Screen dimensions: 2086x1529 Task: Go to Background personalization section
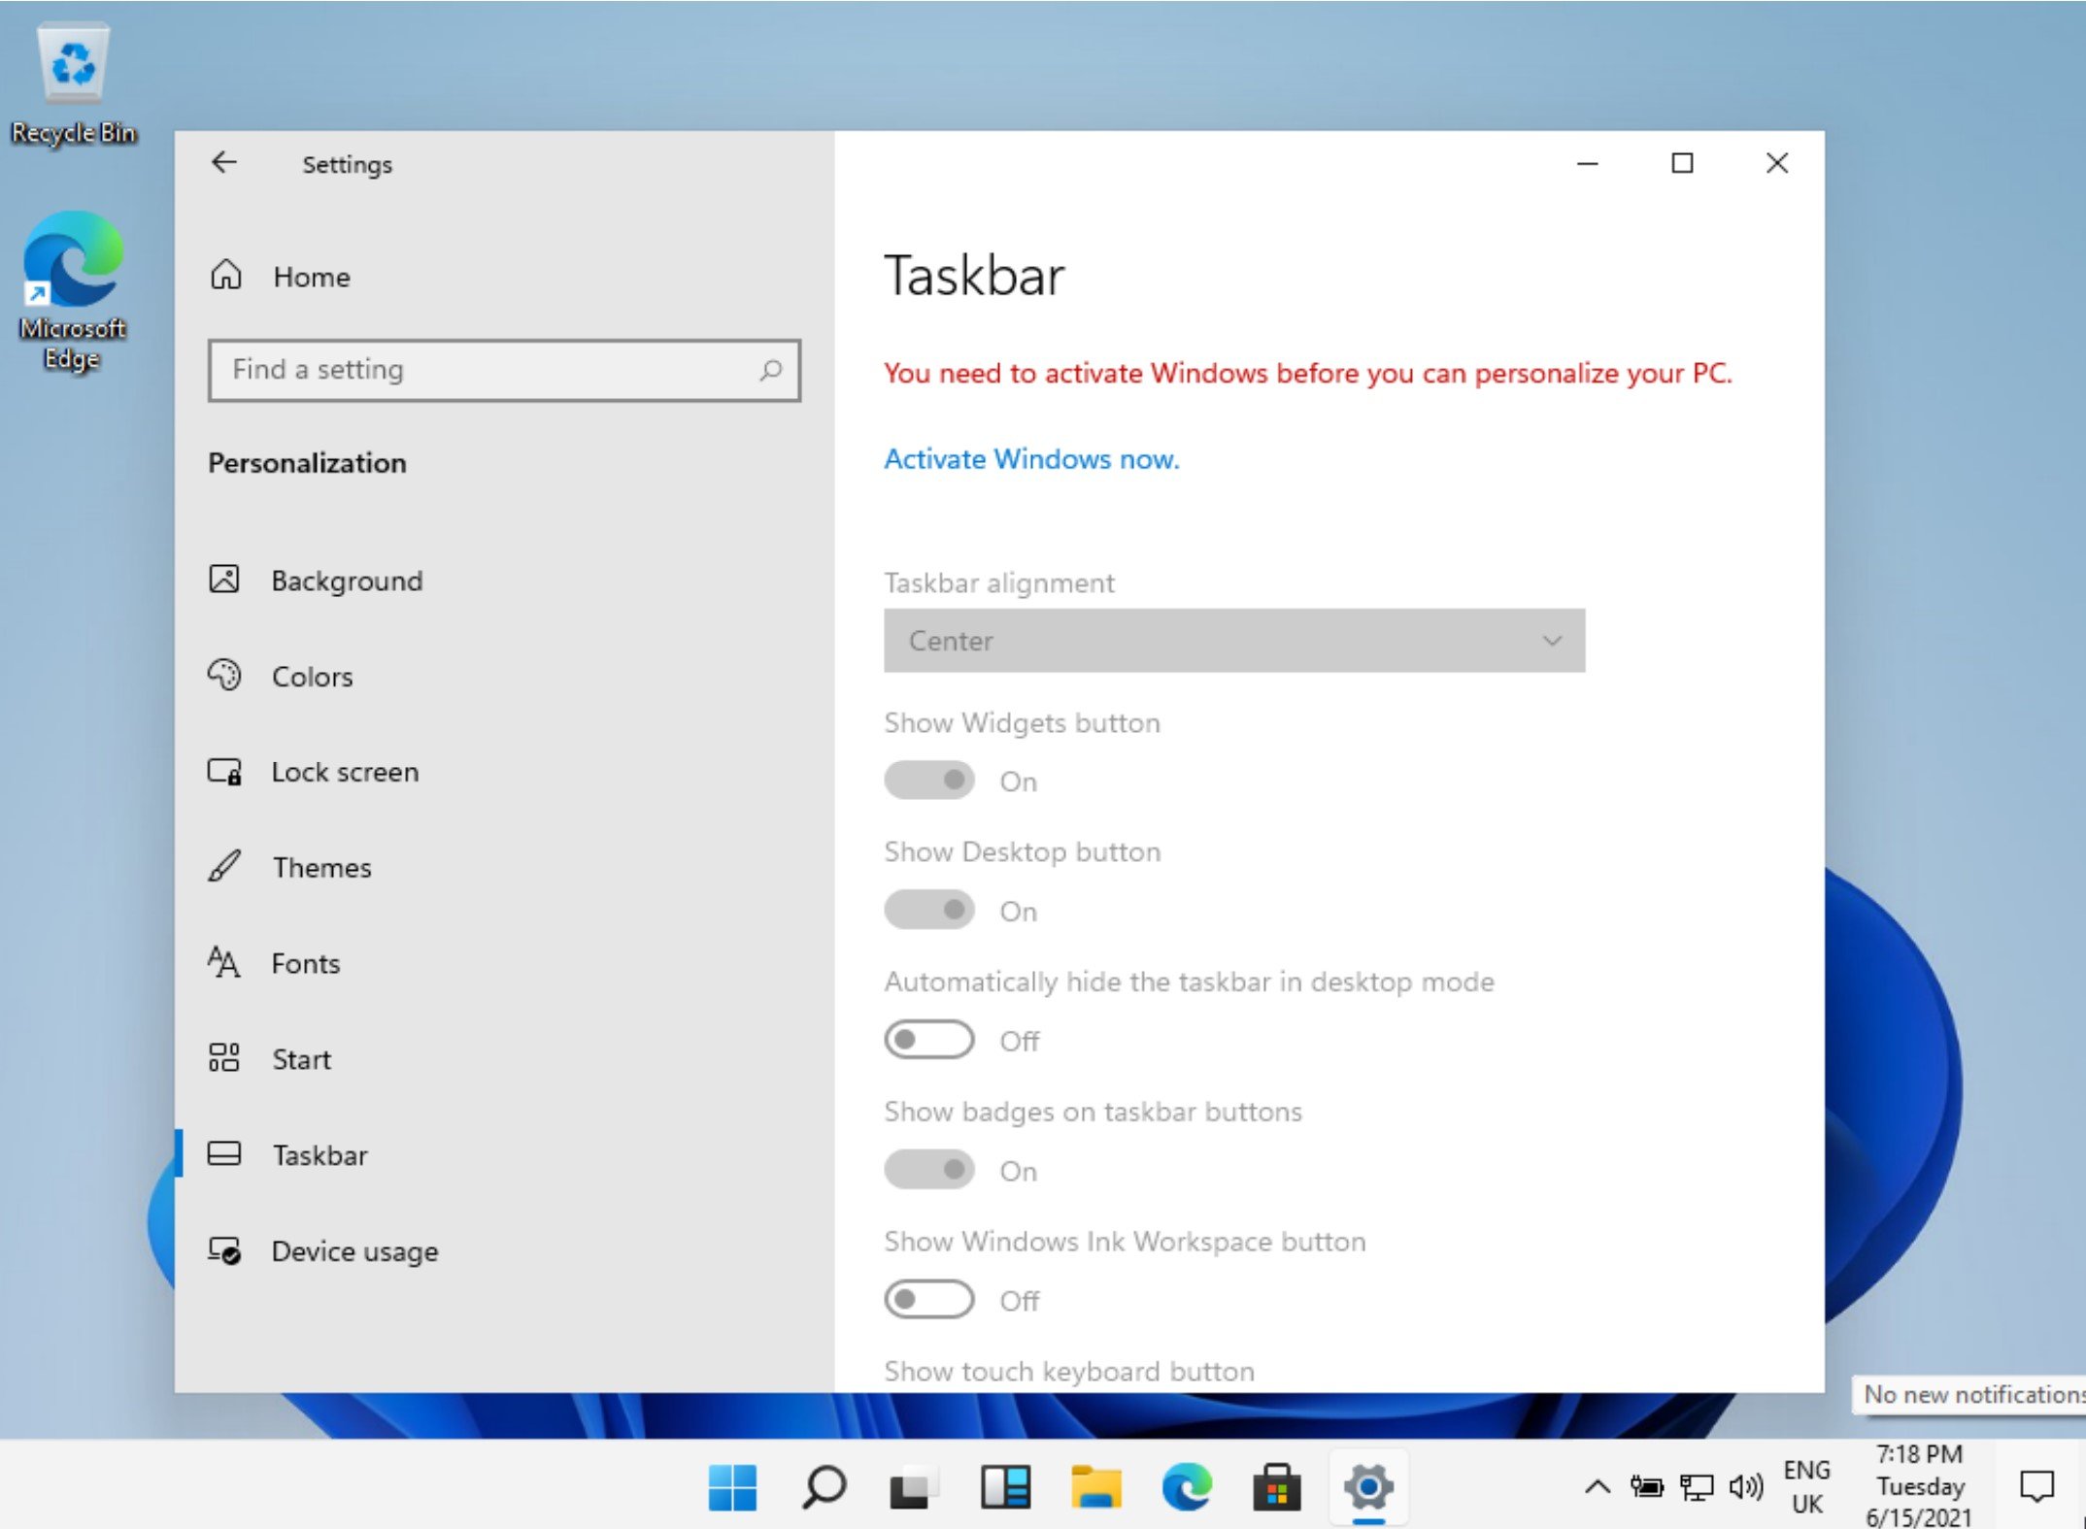pyautogui.click(x=346, y=581)
